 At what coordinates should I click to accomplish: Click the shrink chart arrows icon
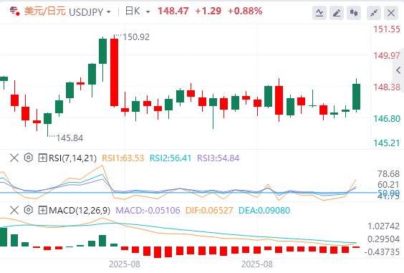(x=374, y=13)
